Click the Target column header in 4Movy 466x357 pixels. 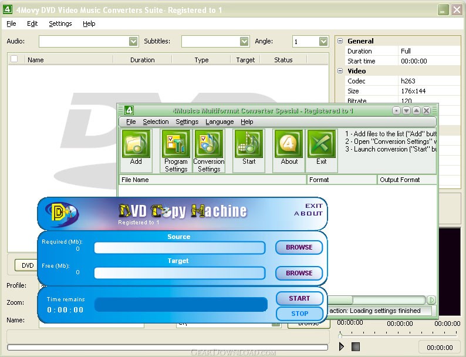pos(245,60)
